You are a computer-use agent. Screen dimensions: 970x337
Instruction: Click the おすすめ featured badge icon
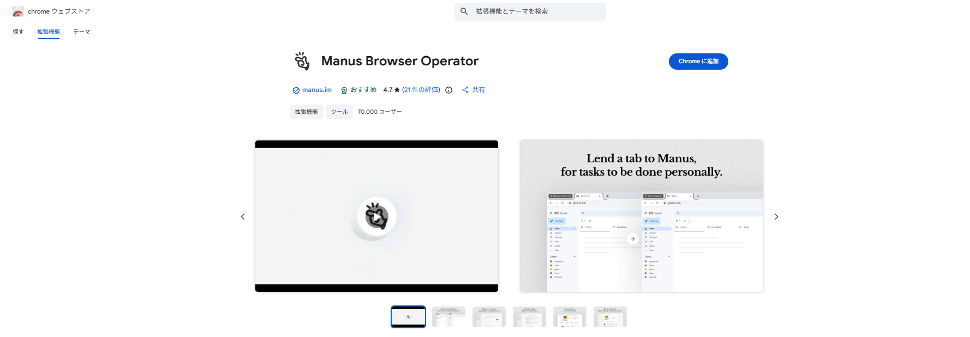[x=344, y=90]
